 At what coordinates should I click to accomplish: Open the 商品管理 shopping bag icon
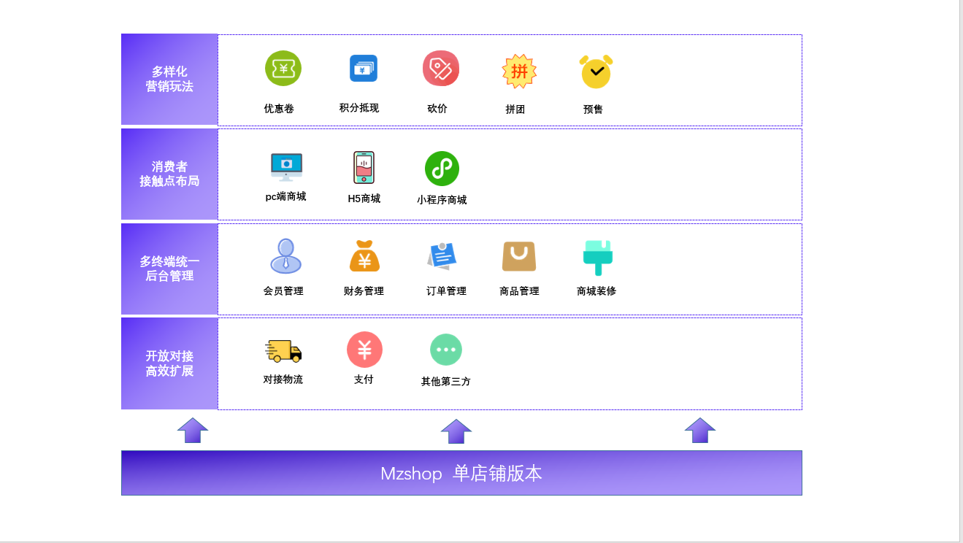[x=519, y=256]
